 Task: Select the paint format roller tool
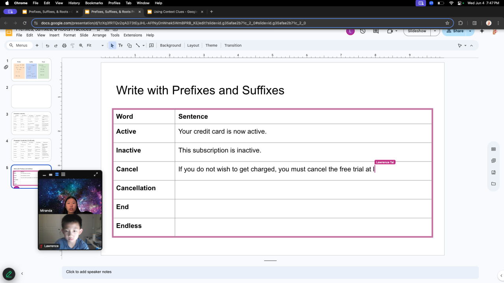pyautogui.click(x=72, y=46)
